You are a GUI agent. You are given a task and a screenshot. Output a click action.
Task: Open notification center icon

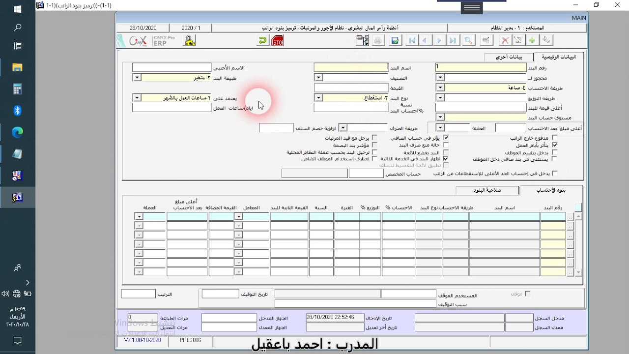coord(17,340)
